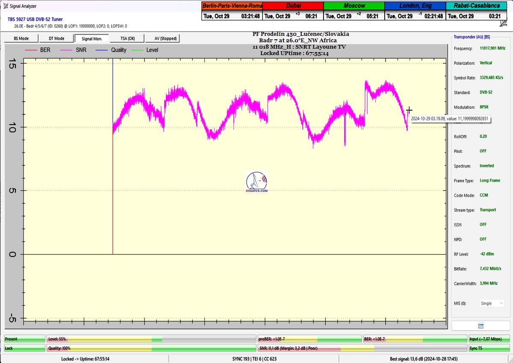The image size is (513, 363).
Task: Click the red BER legend line
Action: [x=32, y=50]
